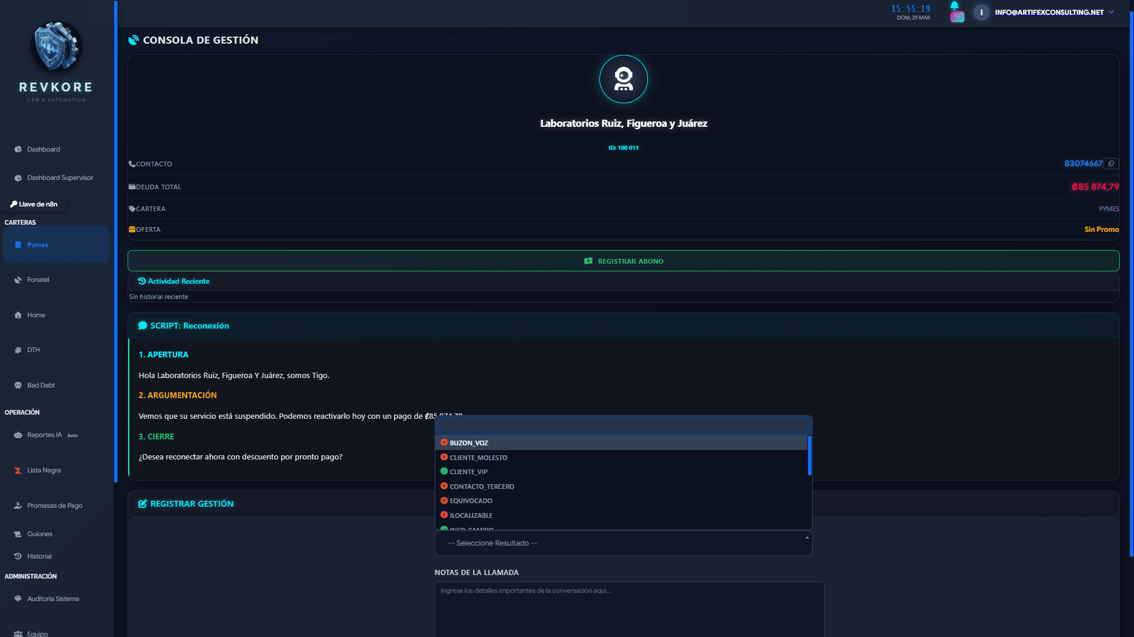Open the notifications bell with 207 alerts

pyautogui.click(x=956, y=11)
